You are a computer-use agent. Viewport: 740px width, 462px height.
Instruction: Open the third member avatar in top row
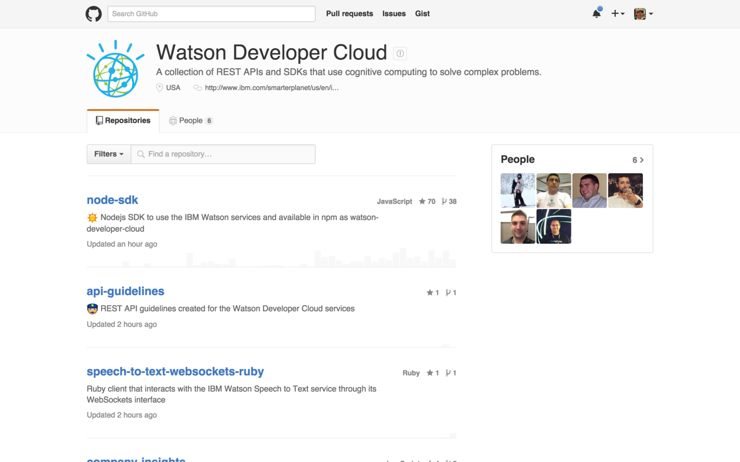pos(589,190)
